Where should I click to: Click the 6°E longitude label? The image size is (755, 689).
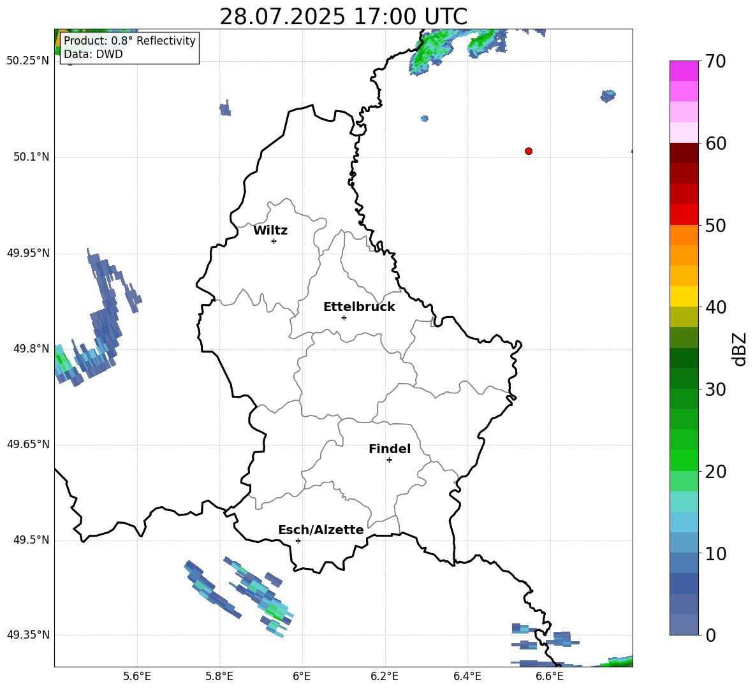click(302, 676)
